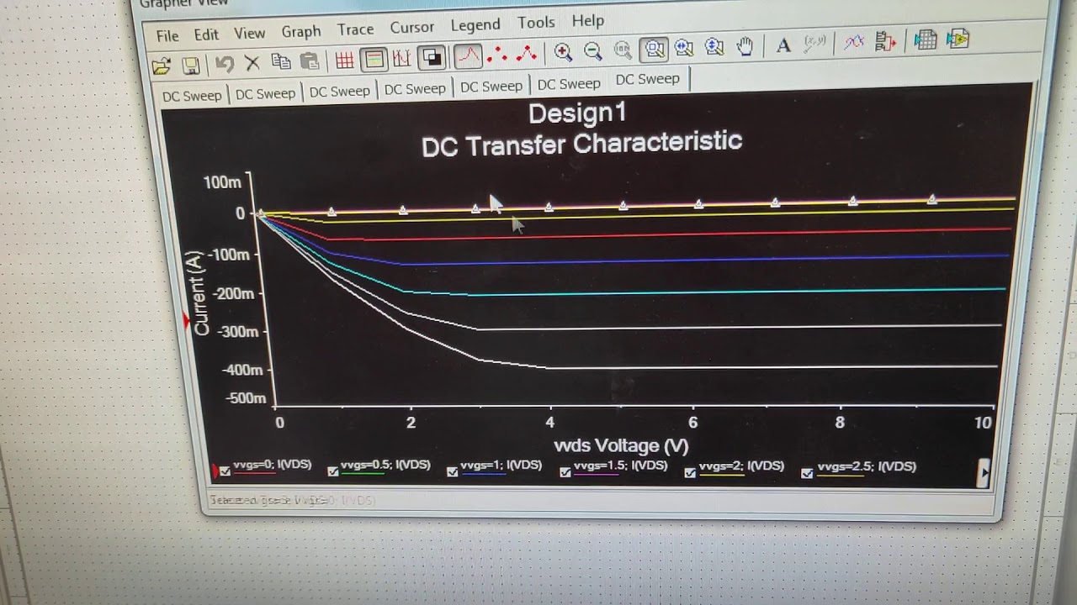Select the zoom area tool
This screenshot has height=605, width=1077.
click(654, 50)
